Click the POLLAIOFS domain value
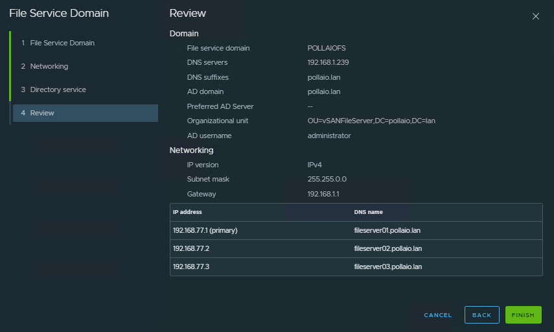554x332 pixels. (327, 48)
